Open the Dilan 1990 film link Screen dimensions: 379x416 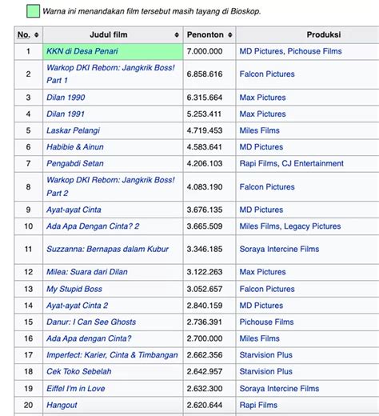(x=66, y=98)
